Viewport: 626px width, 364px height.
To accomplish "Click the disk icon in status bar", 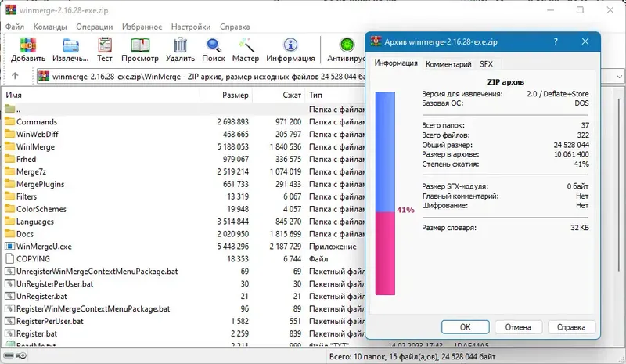I will [9, 355].
